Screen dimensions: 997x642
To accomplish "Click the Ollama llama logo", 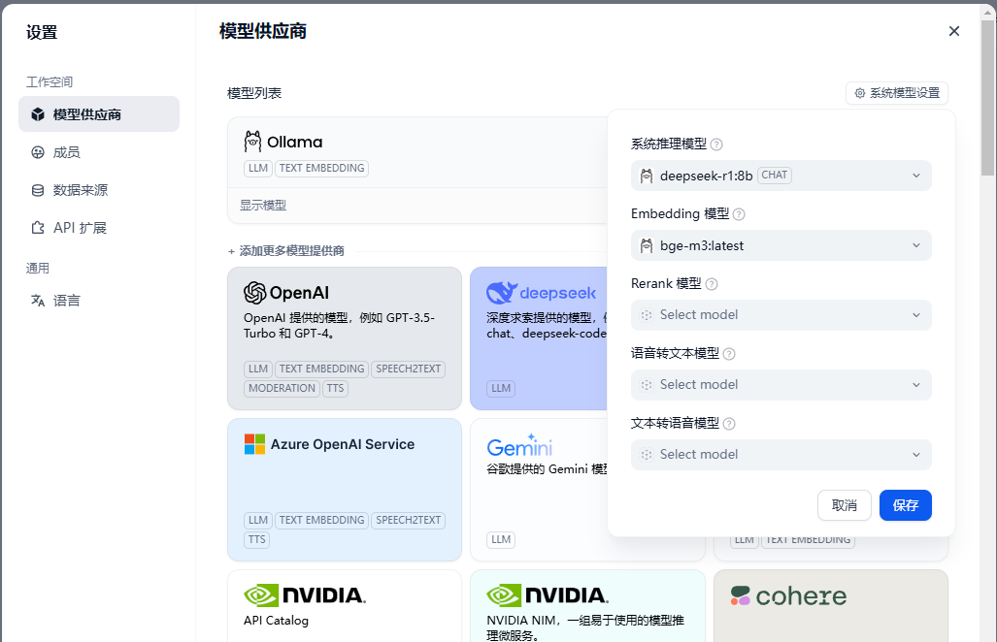I will pyautogui.click(x=252, y=142).
